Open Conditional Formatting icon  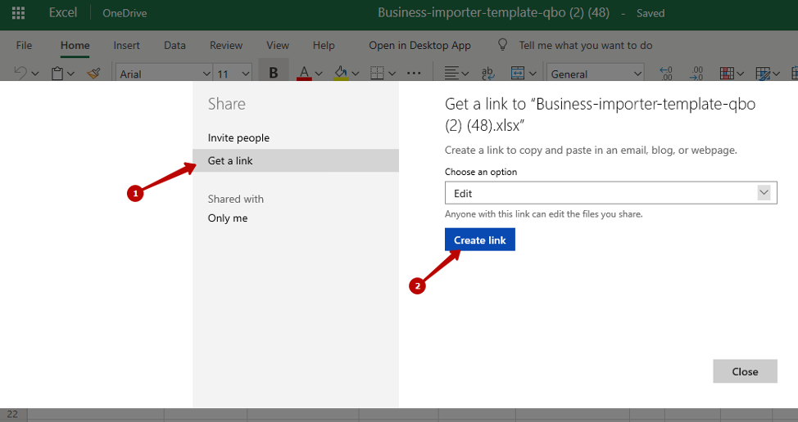click(728, 73)
